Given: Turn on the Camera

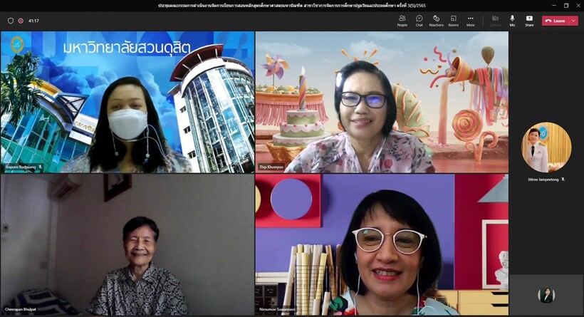Looking at the screenshot, I should pyautogui.click(x=495, y=21).
